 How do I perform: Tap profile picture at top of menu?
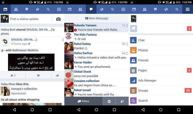[x=134, y=19]
